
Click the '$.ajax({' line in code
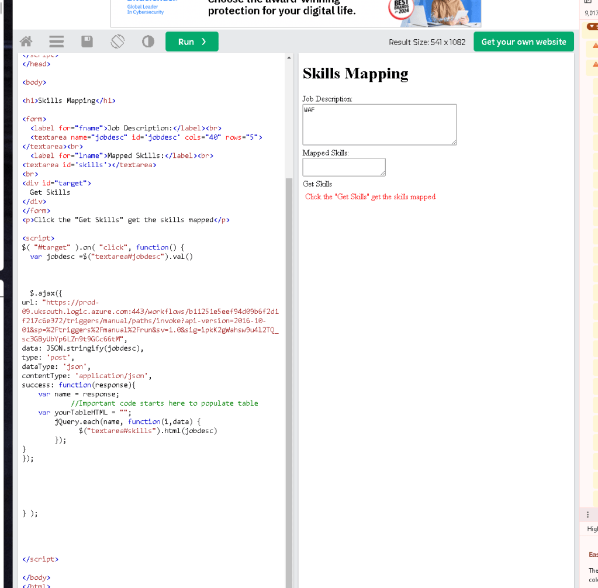(x=46, y=293)
